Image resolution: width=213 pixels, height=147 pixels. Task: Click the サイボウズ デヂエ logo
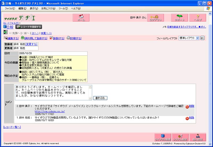point(20,18)
